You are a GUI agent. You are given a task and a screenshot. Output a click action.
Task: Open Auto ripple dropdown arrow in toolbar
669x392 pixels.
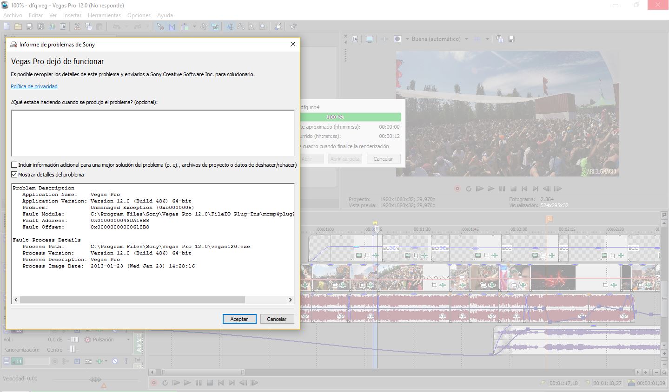[194, 26]
